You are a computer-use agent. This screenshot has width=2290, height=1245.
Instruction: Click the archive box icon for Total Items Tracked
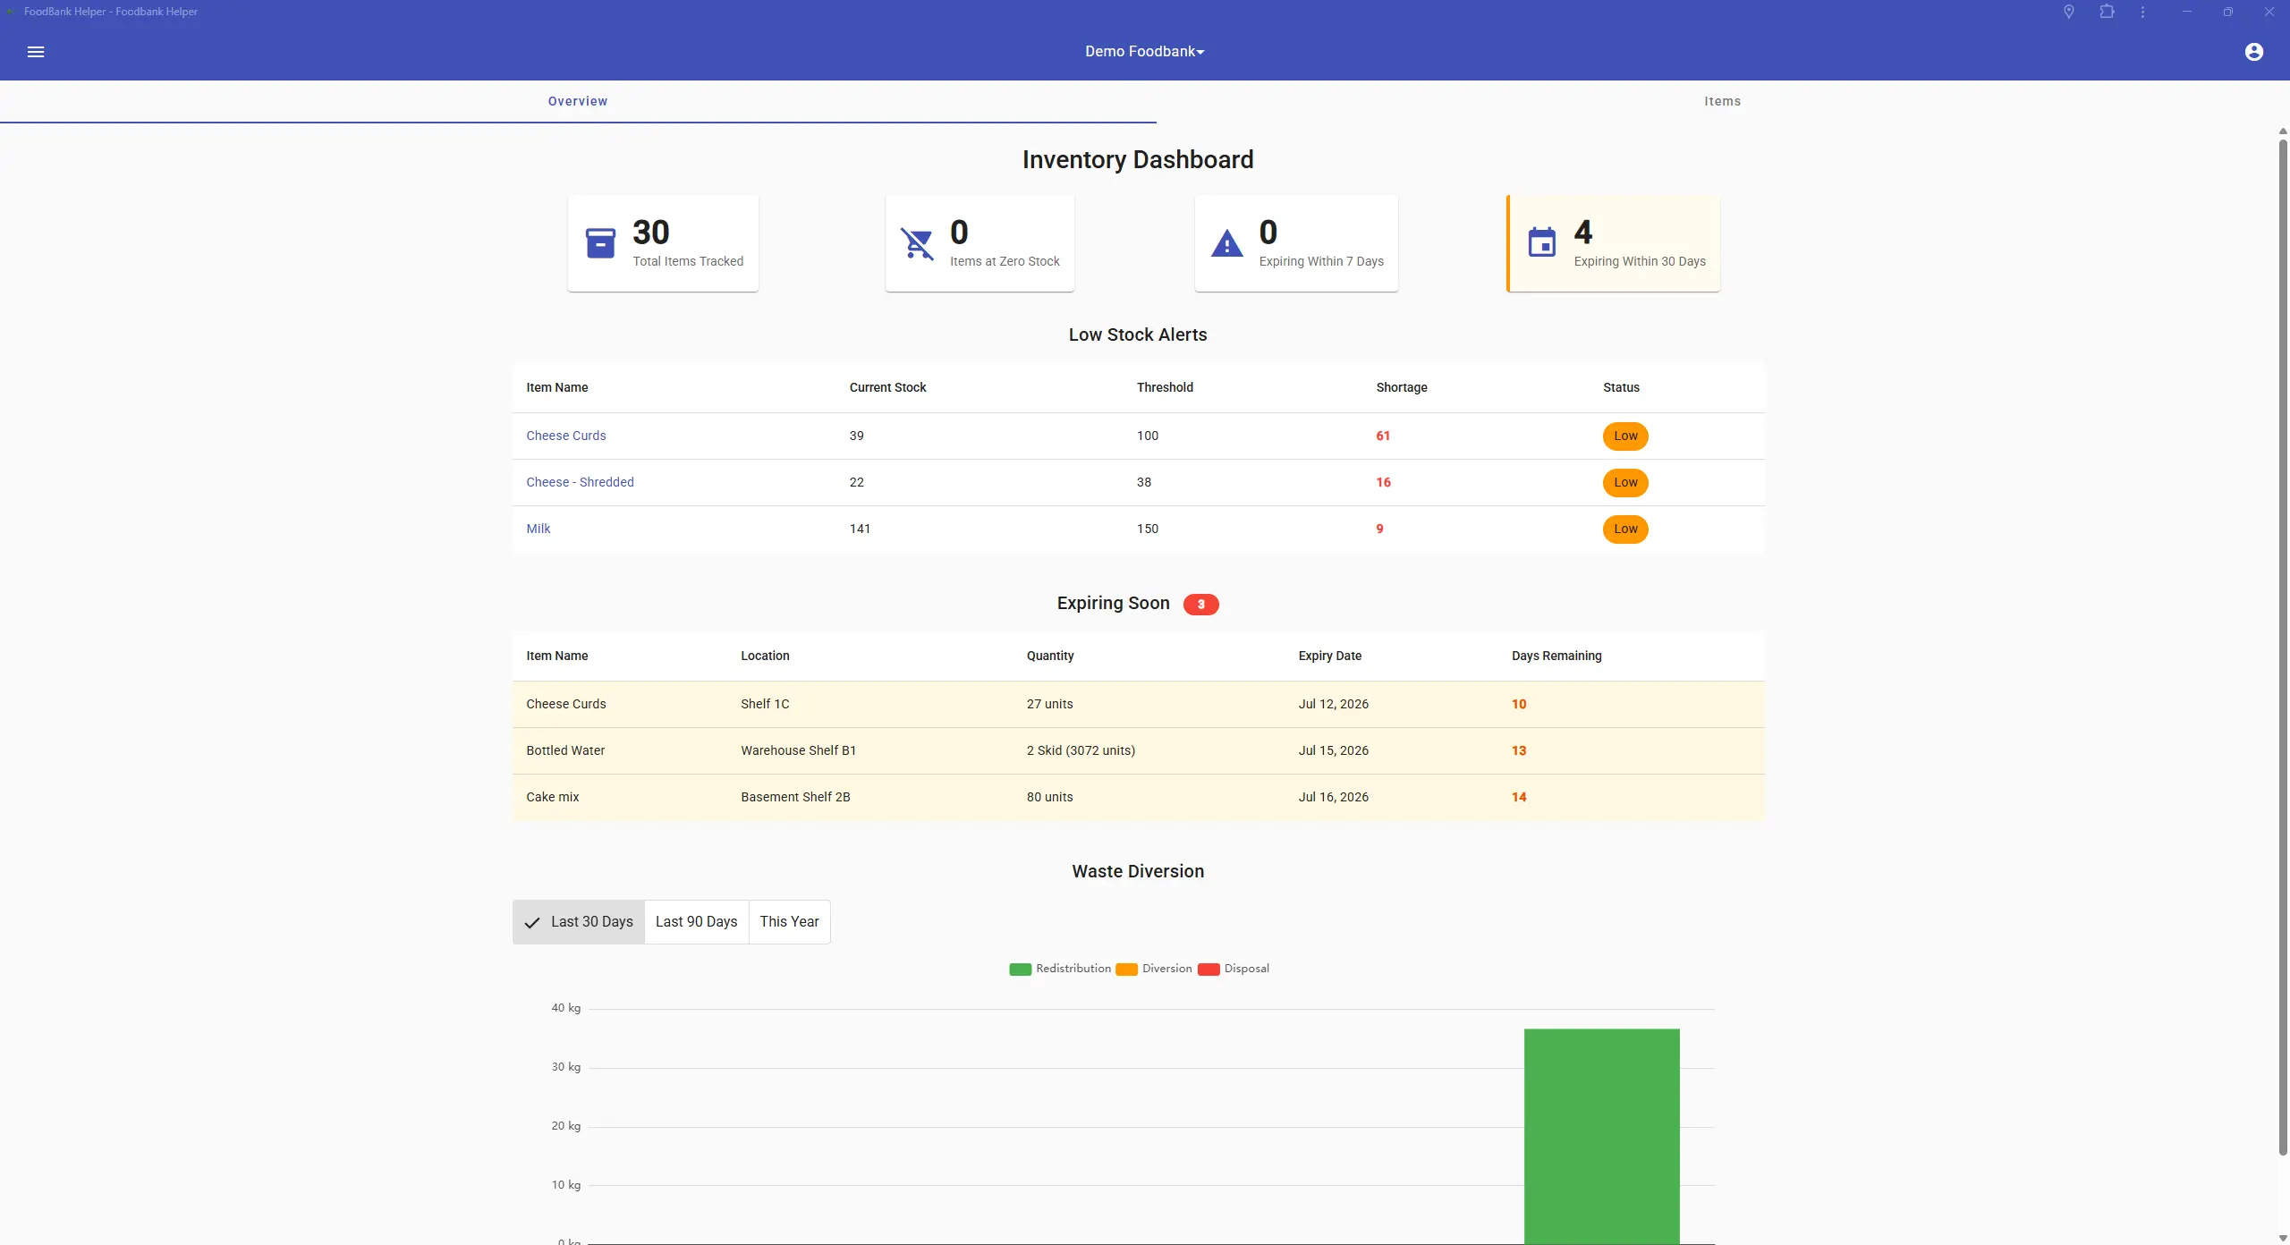tap(600, 243)
